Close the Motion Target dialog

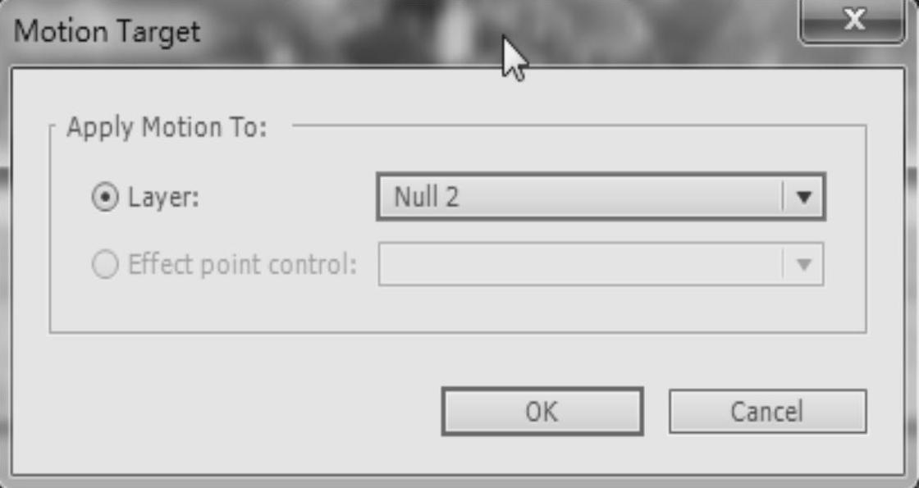click(854, 21)
